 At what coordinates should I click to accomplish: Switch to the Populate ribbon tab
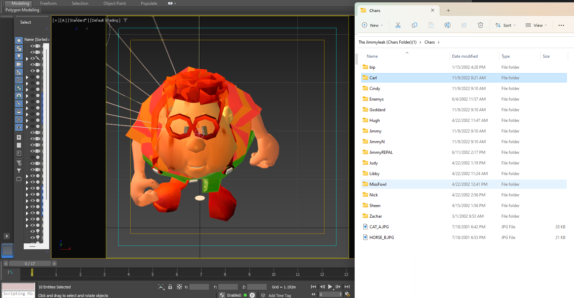coord(149,3)
